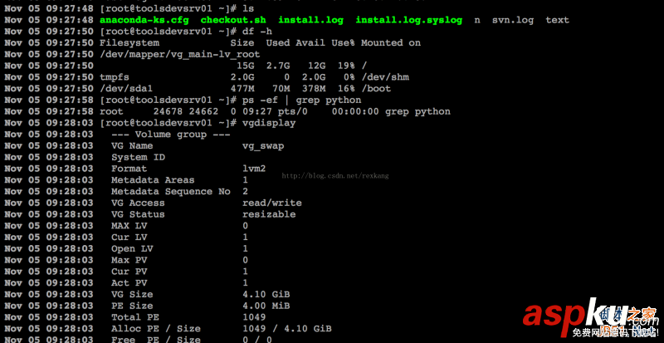Viewport: 664px width, 343px height.
Task: Select the /boot mount point
Action: pyautogui.click(x=376, y=89)
